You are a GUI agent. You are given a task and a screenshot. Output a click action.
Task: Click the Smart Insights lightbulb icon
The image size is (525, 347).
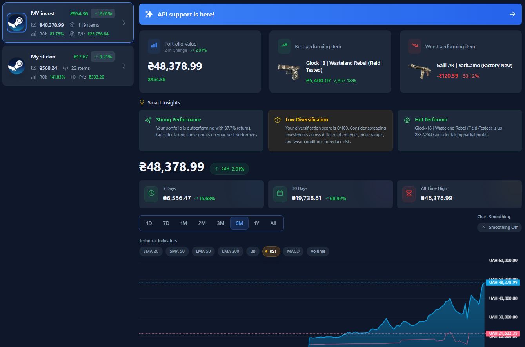pyautogui.click(x=142, y=102)
